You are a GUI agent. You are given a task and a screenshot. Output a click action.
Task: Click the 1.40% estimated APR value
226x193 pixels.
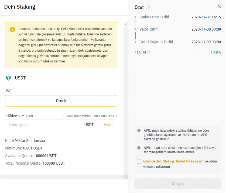point(216,52)
